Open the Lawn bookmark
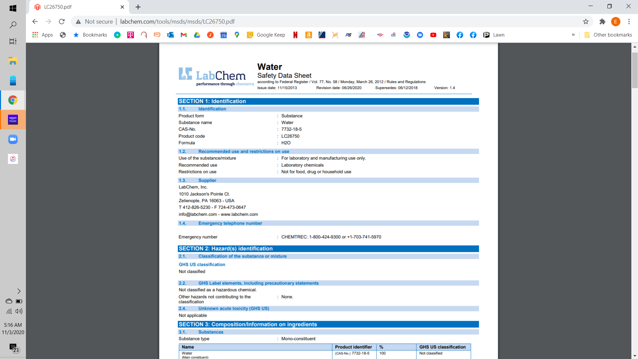Screen dimensions: 638x359 tap(494, 35)
